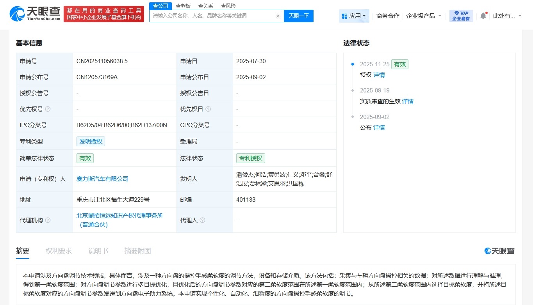Click the help icon beside 优先权日
The width and height of the screenshot is (533, 305).
coord(207,109)
